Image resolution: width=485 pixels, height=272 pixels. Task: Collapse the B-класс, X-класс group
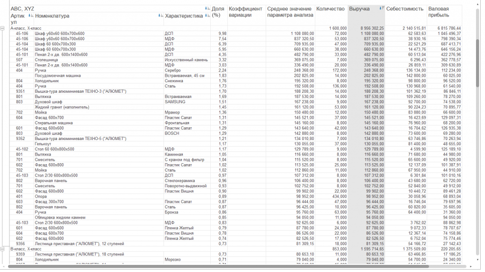(2, 249)
